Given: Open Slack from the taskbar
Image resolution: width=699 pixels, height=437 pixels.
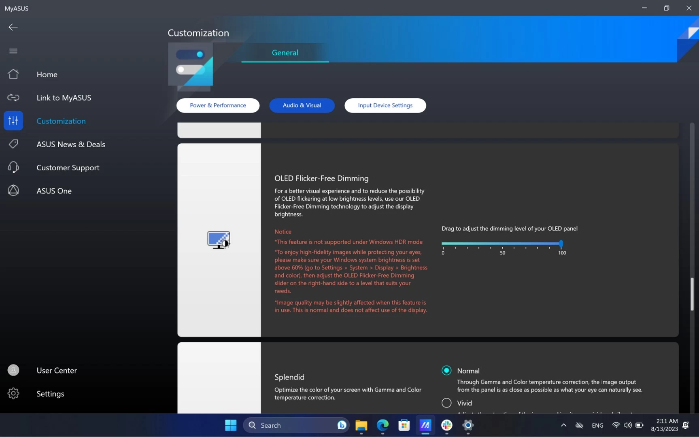Looking at the screenshot, I should tap(447, 425).
